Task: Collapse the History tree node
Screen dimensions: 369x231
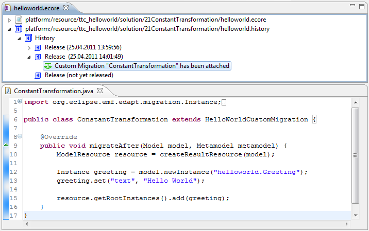Action: coord(19,39)
